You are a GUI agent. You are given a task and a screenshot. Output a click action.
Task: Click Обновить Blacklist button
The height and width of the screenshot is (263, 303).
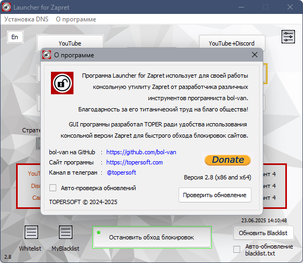pos(263,233)
